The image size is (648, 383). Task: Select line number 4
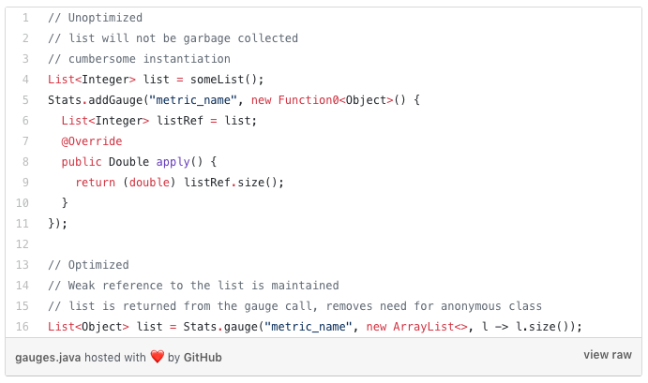[x=24, y=80]
